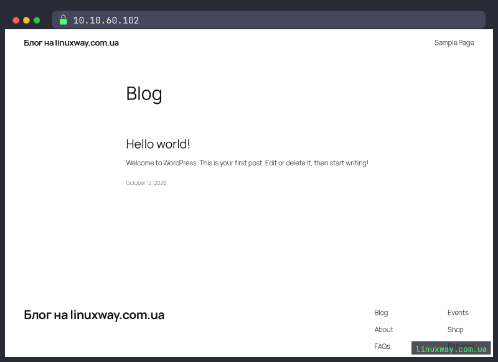The image size is (498, 362).
Task: Open the FAQs link in footer
Action: click(x=382, y=346)
